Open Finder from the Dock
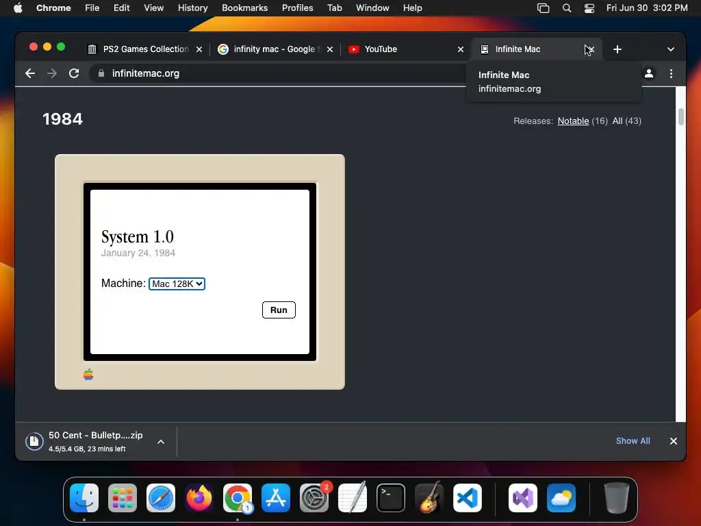This screenshot has width=701, height=526. (84, 498)
